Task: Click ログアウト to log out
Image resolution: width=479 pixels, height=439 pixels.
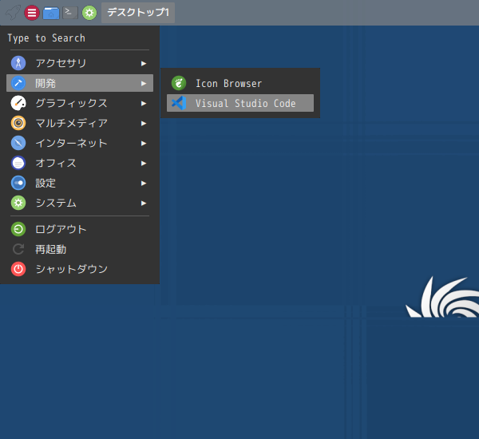Action: tap(80, 229)
